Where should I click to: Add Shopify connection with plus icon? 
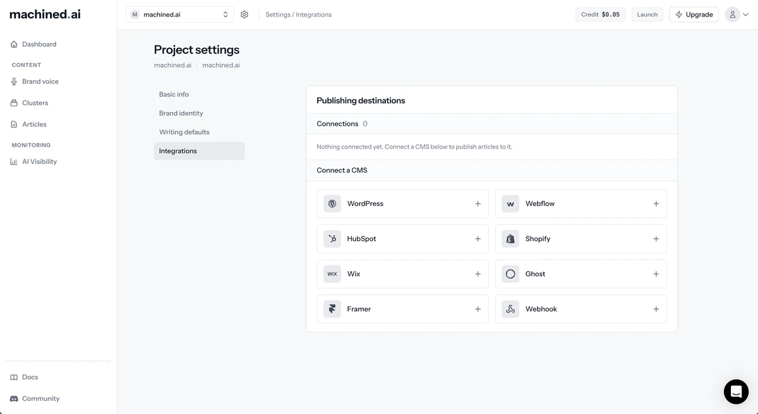tap(656, 239)
